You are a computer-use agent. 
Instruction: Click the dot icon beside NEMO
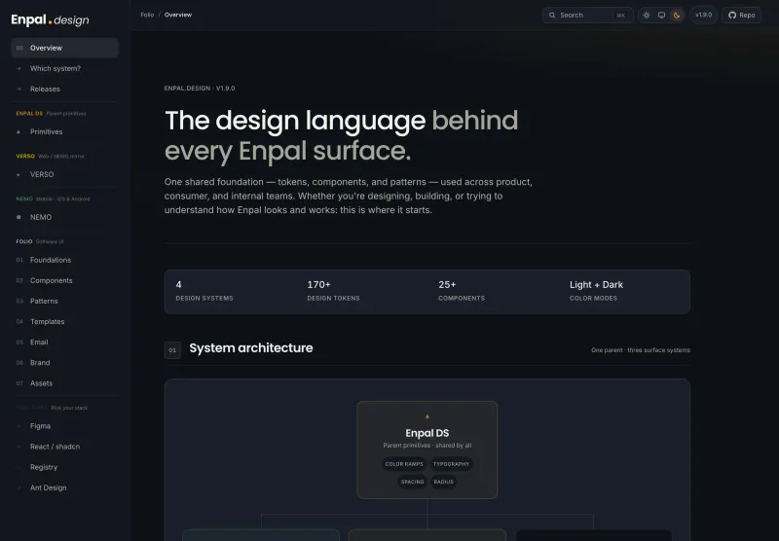pos(19,217)
